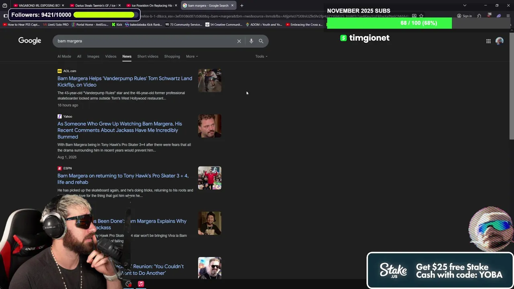Start a voice search with the microphone
This screenshot has height=289, width=514.
251,41
